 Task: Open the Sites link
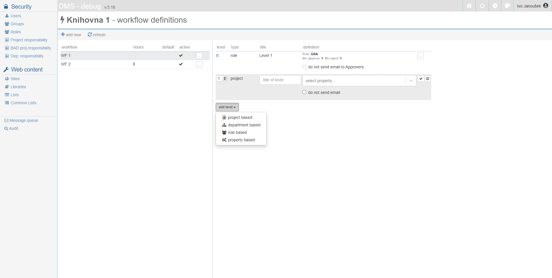point(15,79)
